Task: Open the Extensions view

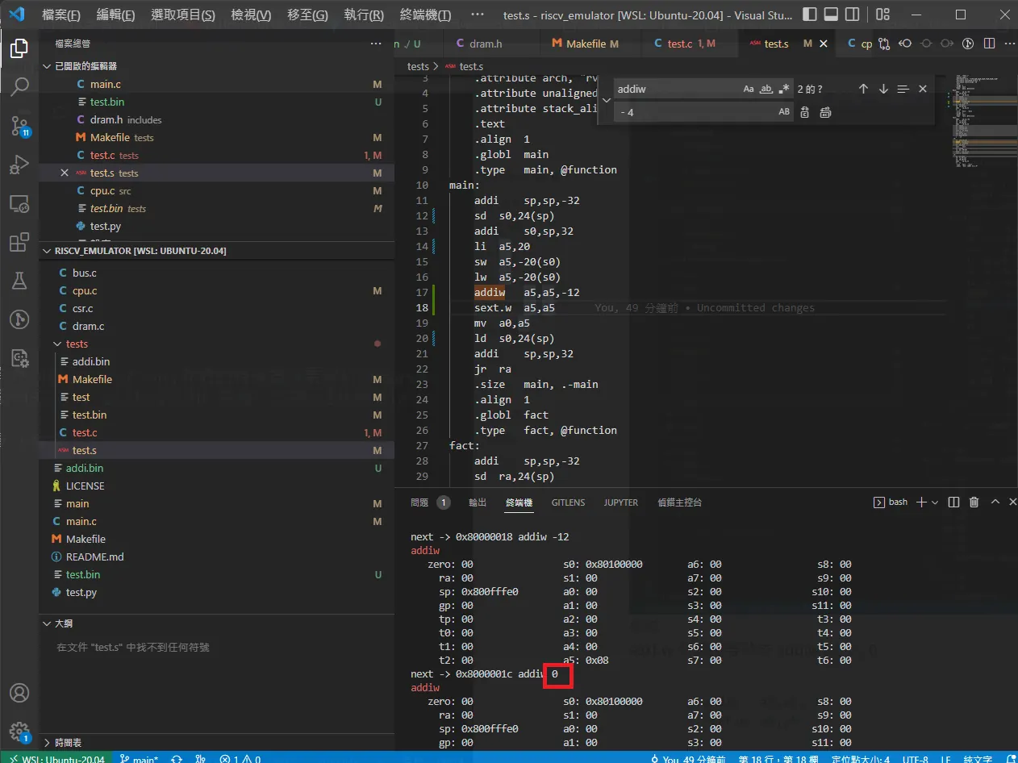Action: pyautogui.click(x=19, y=242)
